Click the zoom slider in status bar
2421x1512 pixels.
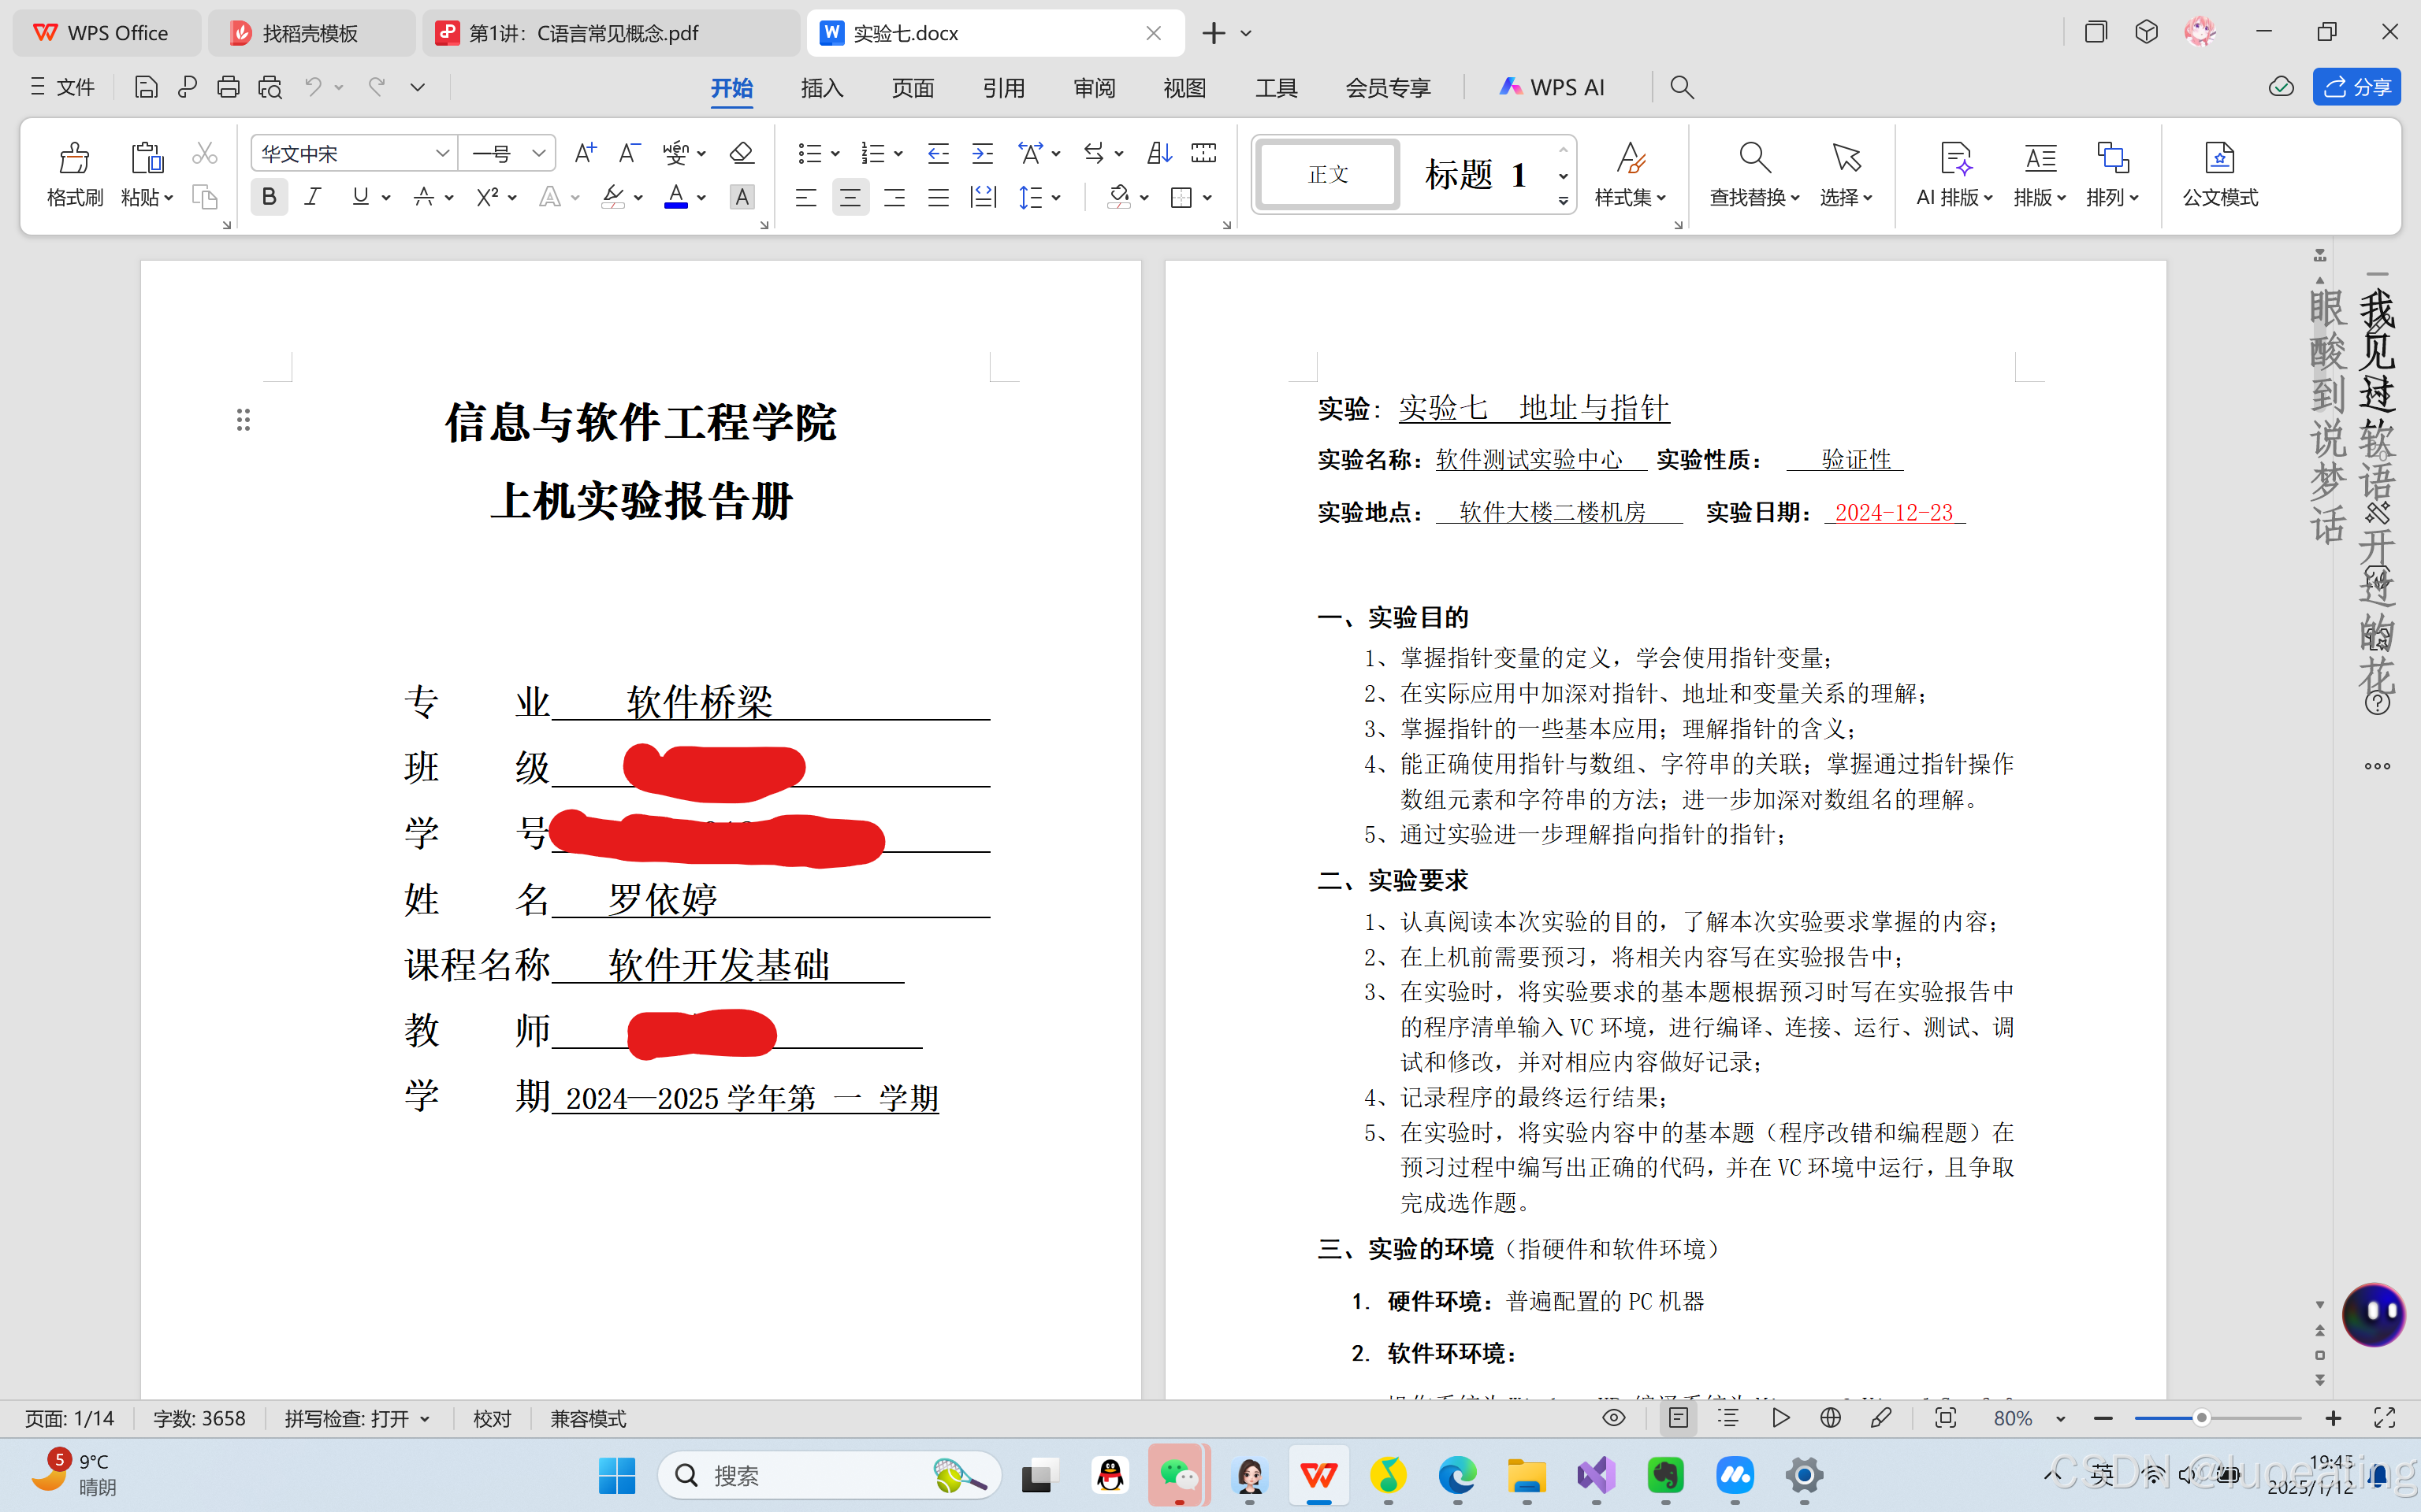point(2201,1418)
